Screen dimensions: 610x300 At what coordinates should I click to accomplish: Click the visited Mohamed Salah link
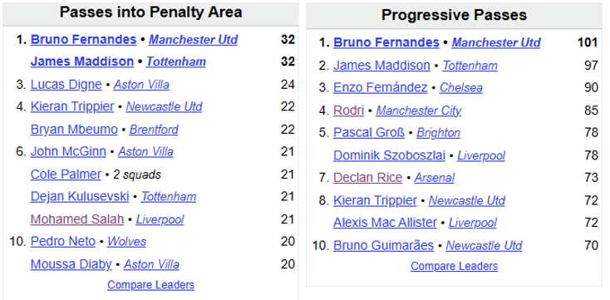click(x=77, y=219)
